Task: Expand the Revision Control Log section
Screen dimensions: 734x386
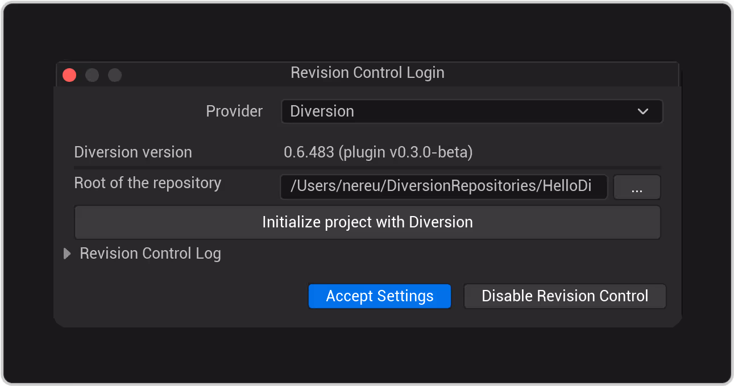Action: [x=67, y=254]
